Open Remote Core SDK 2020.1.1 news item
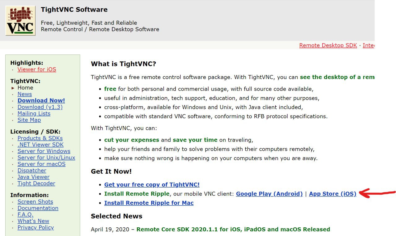The height and width of the screenshot is (236, 396). click(233, 230)
